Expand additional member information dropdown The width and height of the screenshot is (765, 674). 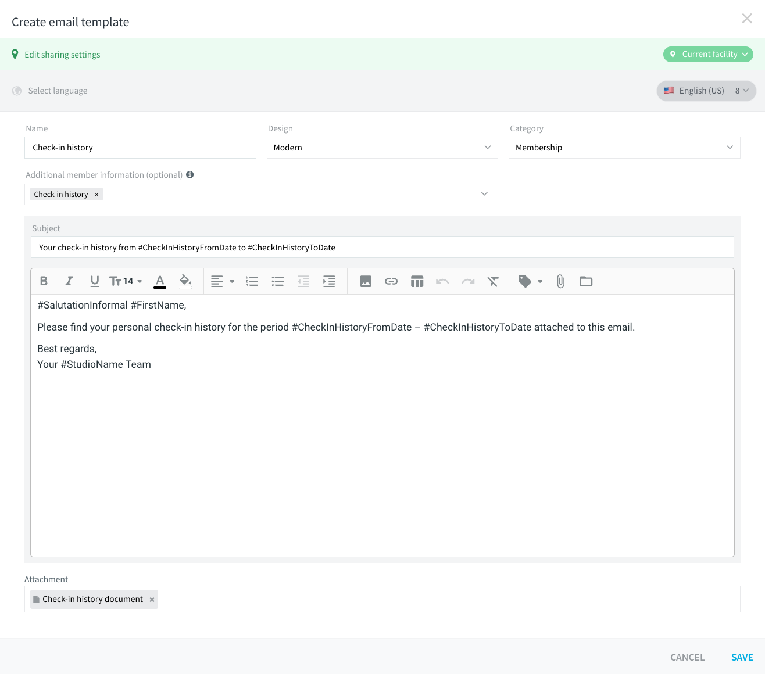(x=484, y=194)
